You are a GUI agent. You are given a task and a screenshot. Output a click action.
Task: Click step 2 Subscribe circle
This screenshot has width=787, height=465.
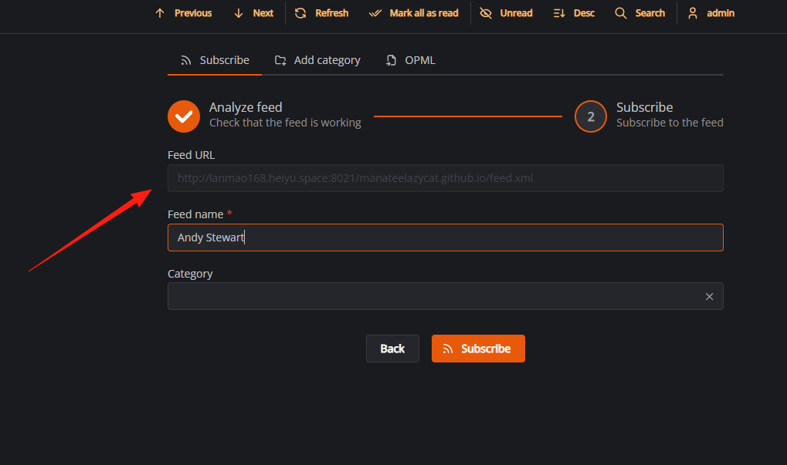(591, 116)
